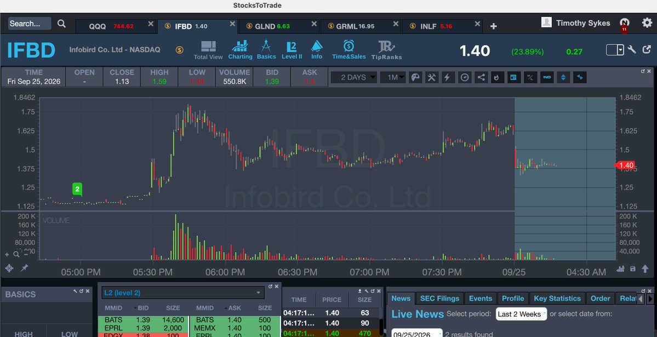Open the Key Statistics tab
657x337 pixels.
coord(557,299)
